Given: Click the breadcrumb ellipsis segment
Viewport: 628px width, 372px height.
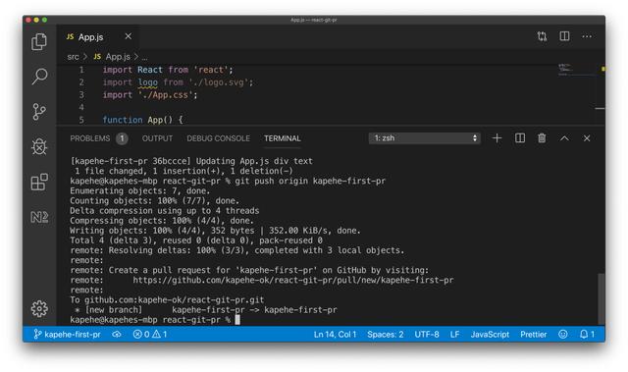Looking at the screenshot, I should click(x=144, y=57).
